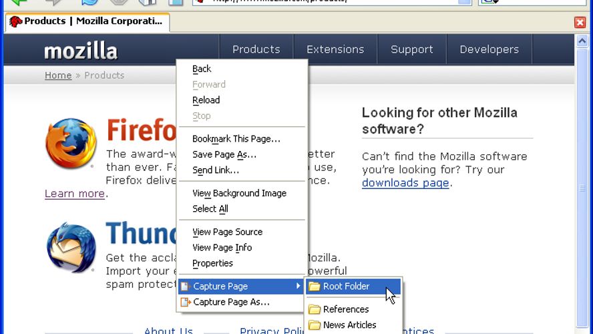Go to Home via the breadcrumb link

(58, 75)
